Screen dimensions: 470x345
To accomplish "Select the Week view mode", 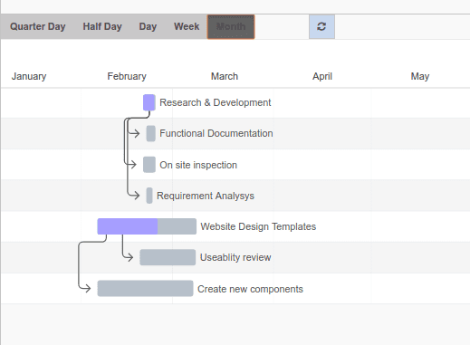I will (187, 26).
